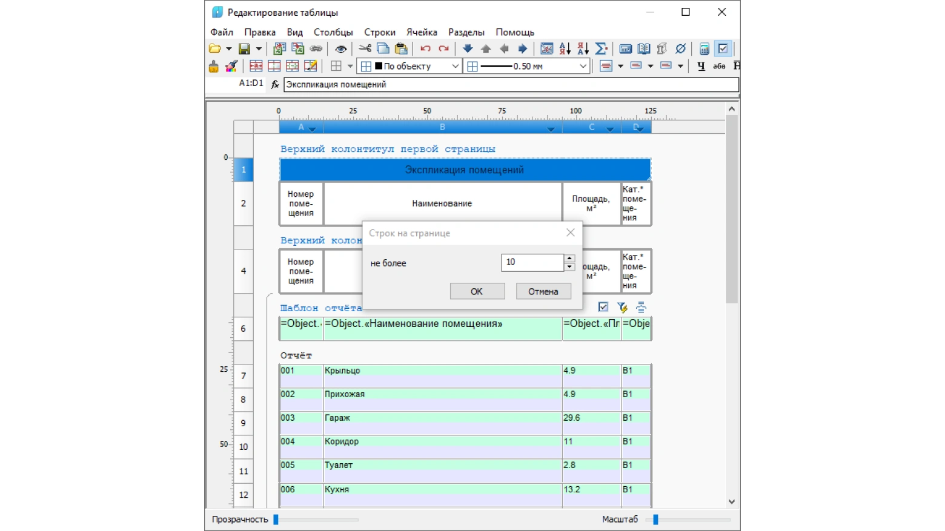
Task: Click the grey up arrow icon
Action: pyautogui.click(x=486, y=48)
